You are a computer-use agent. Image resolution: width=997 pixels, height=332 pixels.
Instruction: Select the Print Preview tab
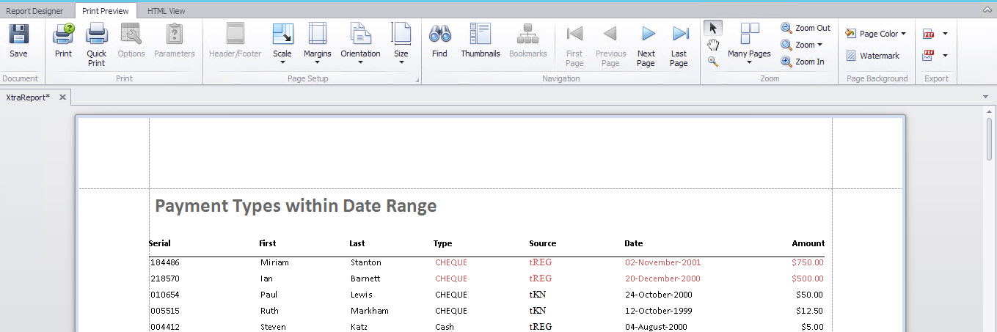pyautogui.click(x=106, y=10)
